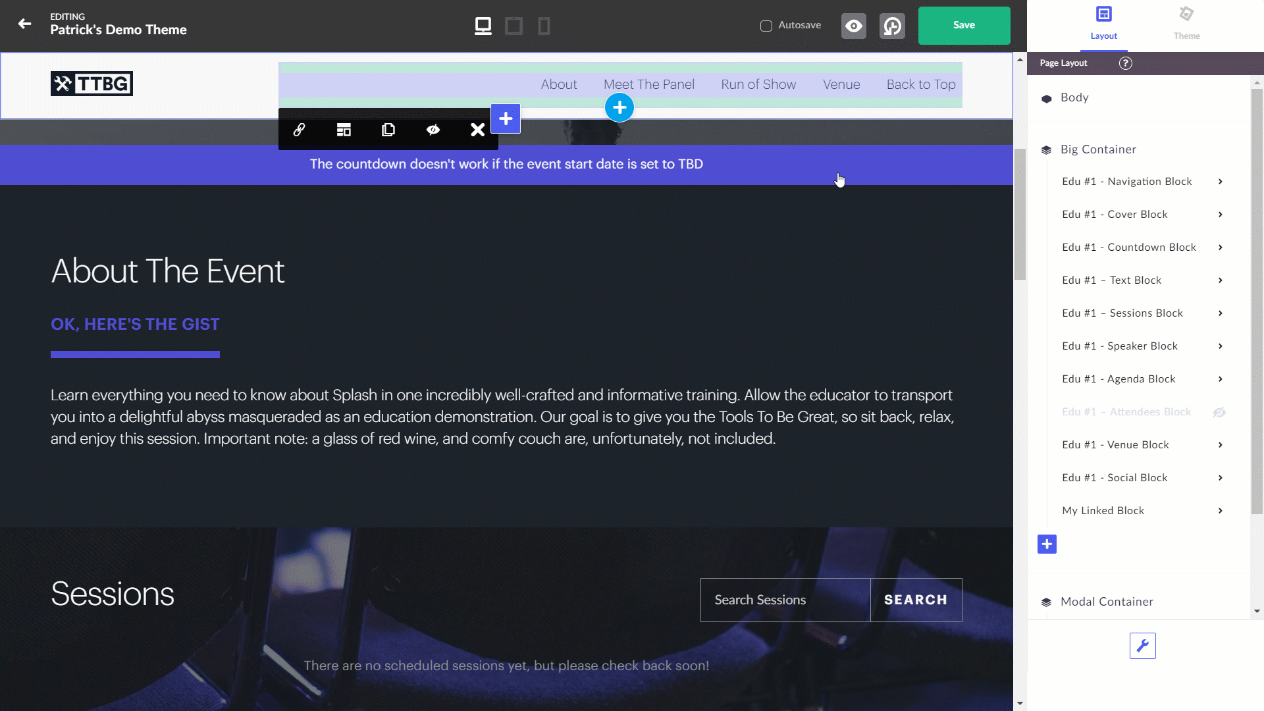Expand Edu #1 - Sessions Block chevron
Image resolution: width=1264 pixels, height=711 pixels.
point(1221,313)
